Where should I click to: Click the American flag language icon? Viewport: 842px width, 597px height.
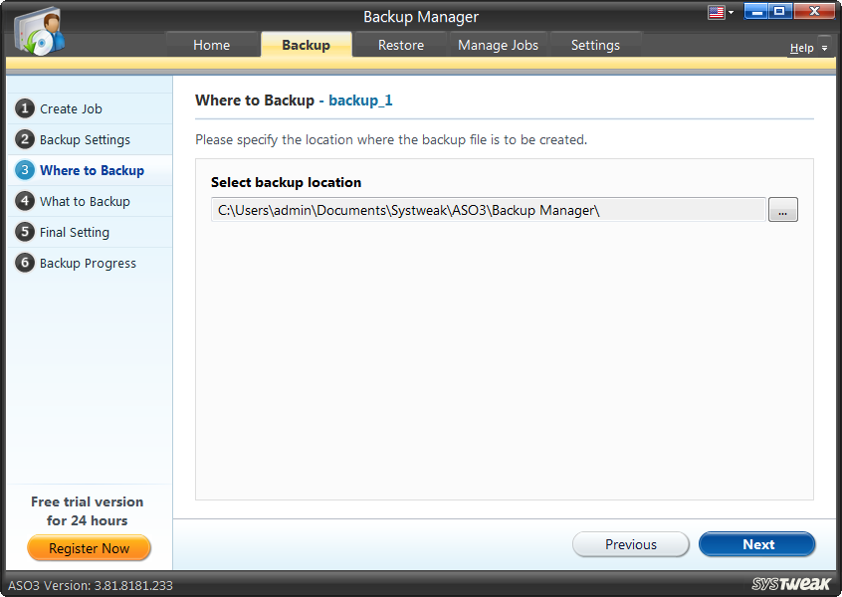[x=719, y=11]
